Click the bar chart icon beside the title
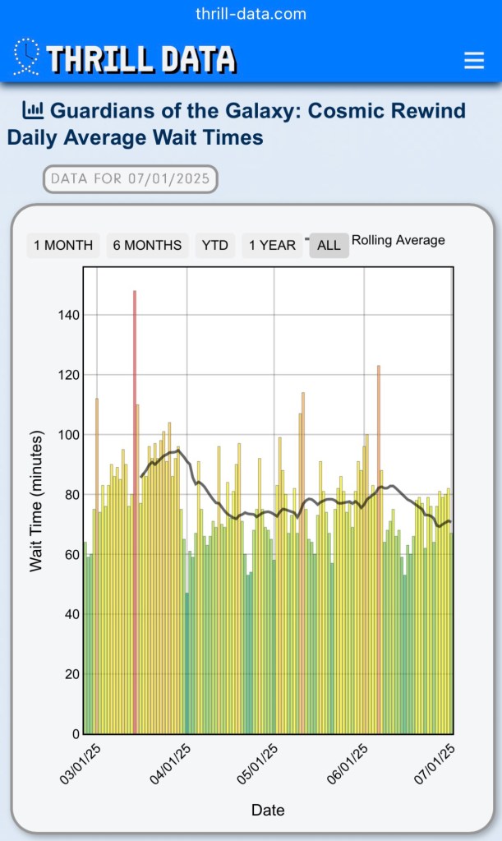The width and height of the screenshot is (502, 841). 33,109
